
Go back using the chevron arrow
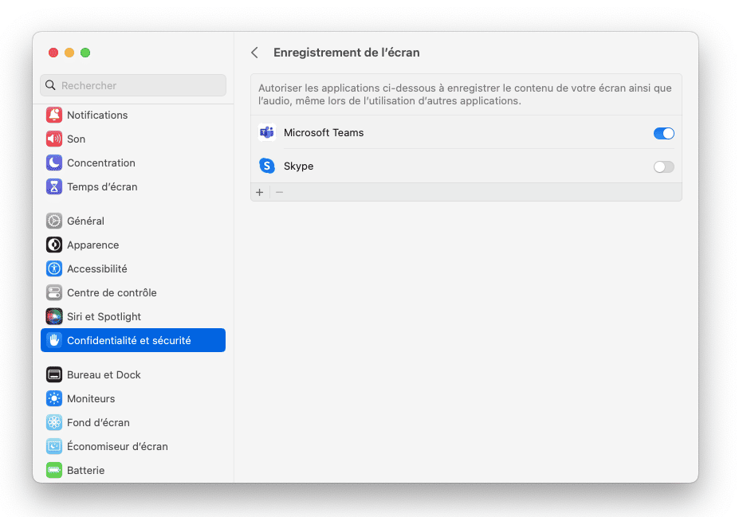click(254, 53)
